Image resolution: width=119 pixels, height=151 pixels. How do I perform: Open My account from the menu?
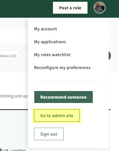tap(45, 29)
